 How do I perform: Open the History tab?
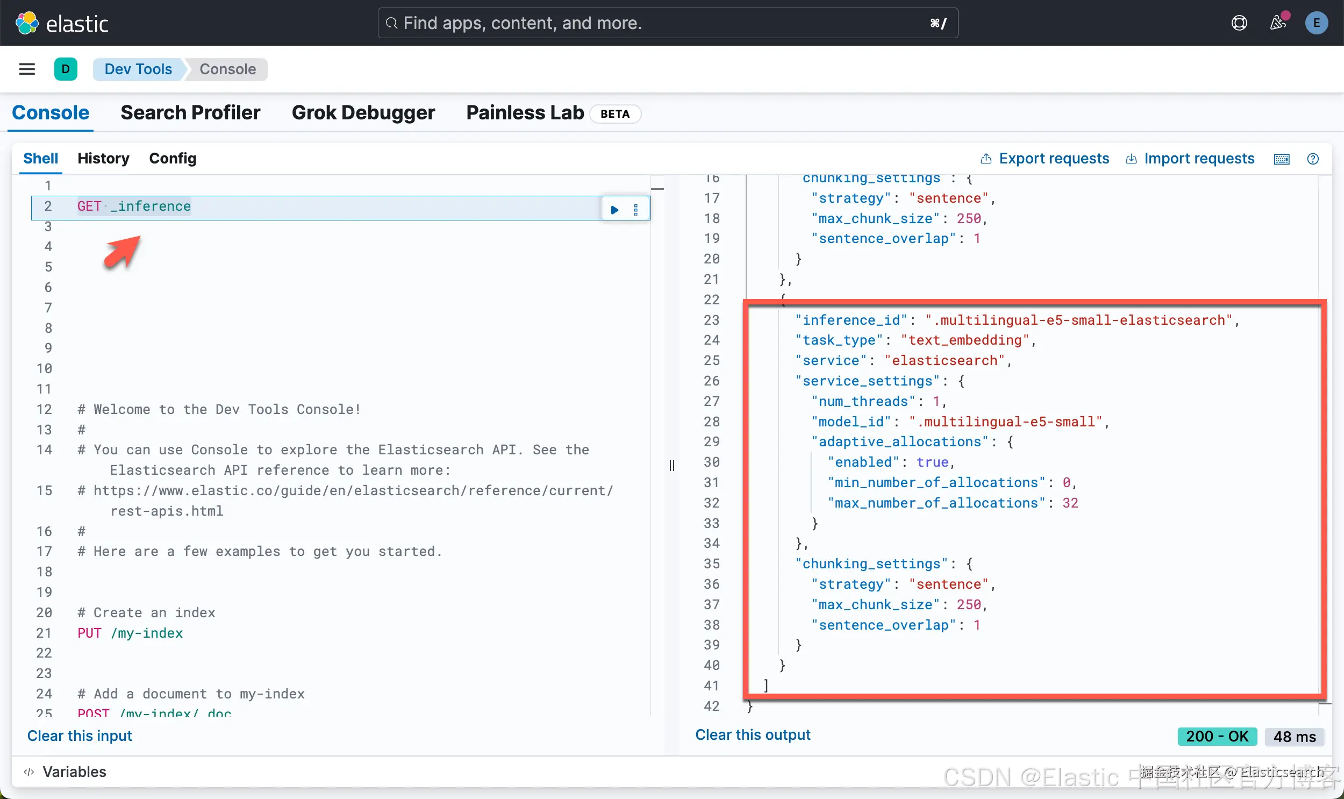click(103, 158)
